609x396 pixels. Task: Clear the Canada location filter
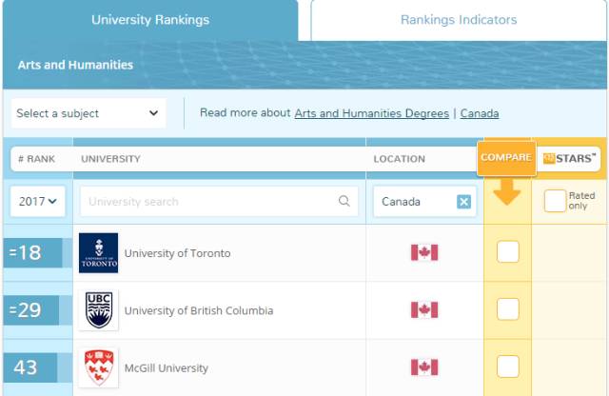coord(463,202)
